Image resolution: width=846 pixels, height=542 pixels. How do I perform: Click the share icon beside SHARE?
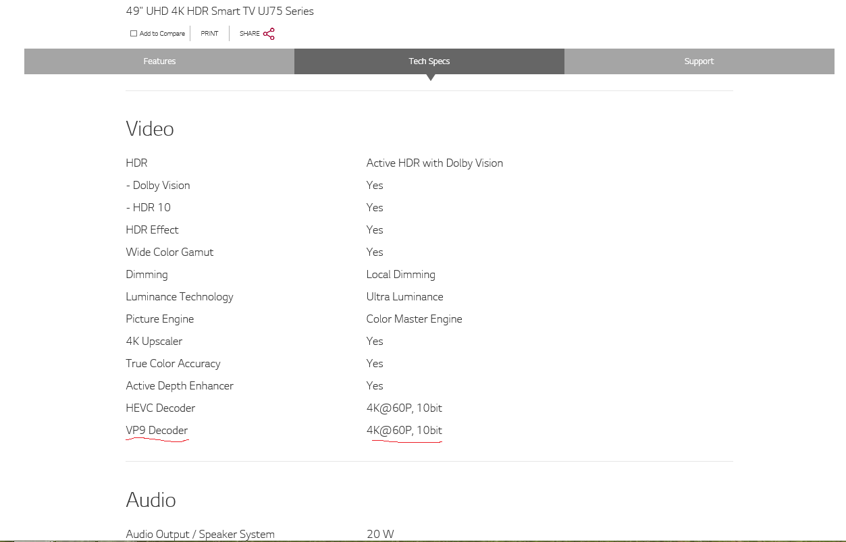point(269,34)
